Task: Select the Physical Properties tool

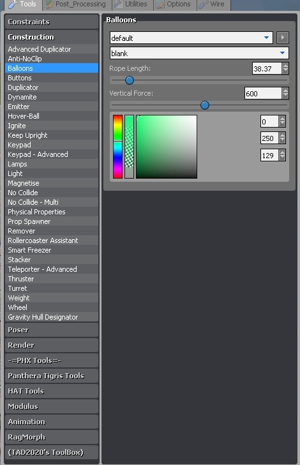Action: tap(52, 211)
